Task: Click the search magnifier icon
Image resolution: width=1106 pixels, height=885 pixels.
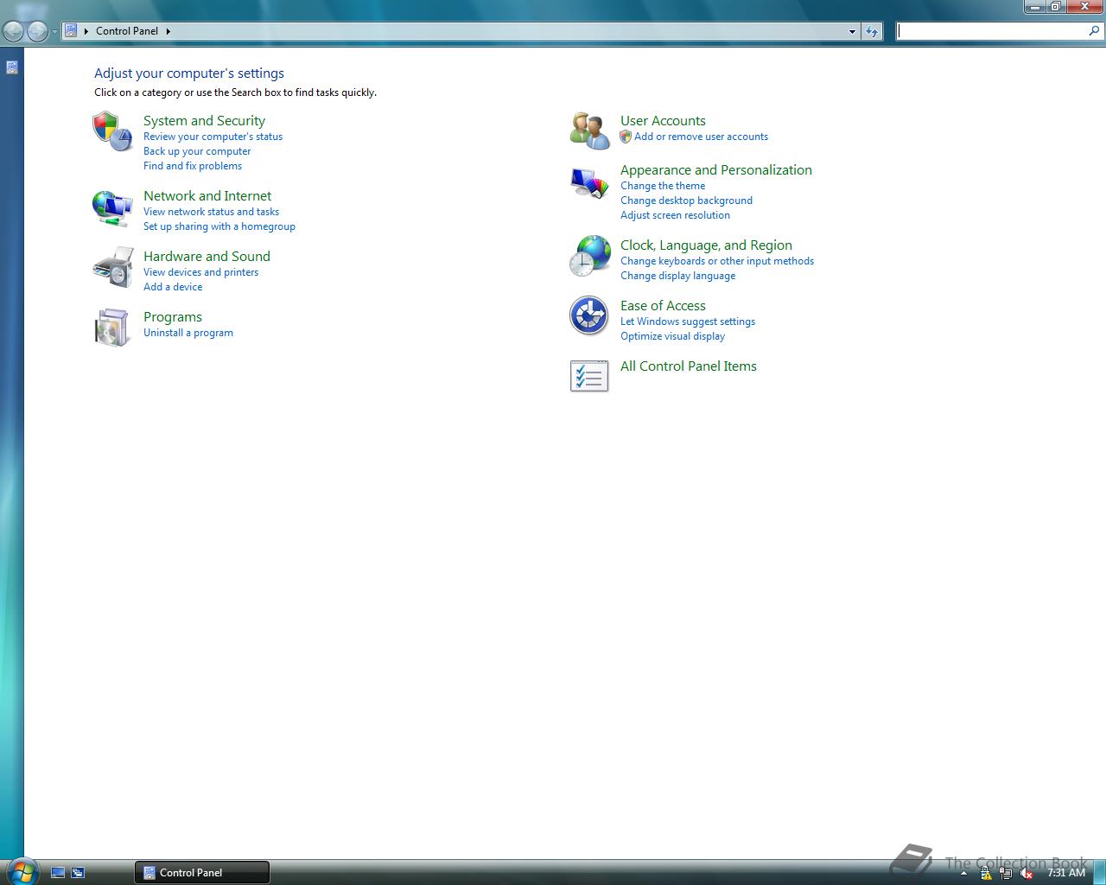Action: [1095, 31]
